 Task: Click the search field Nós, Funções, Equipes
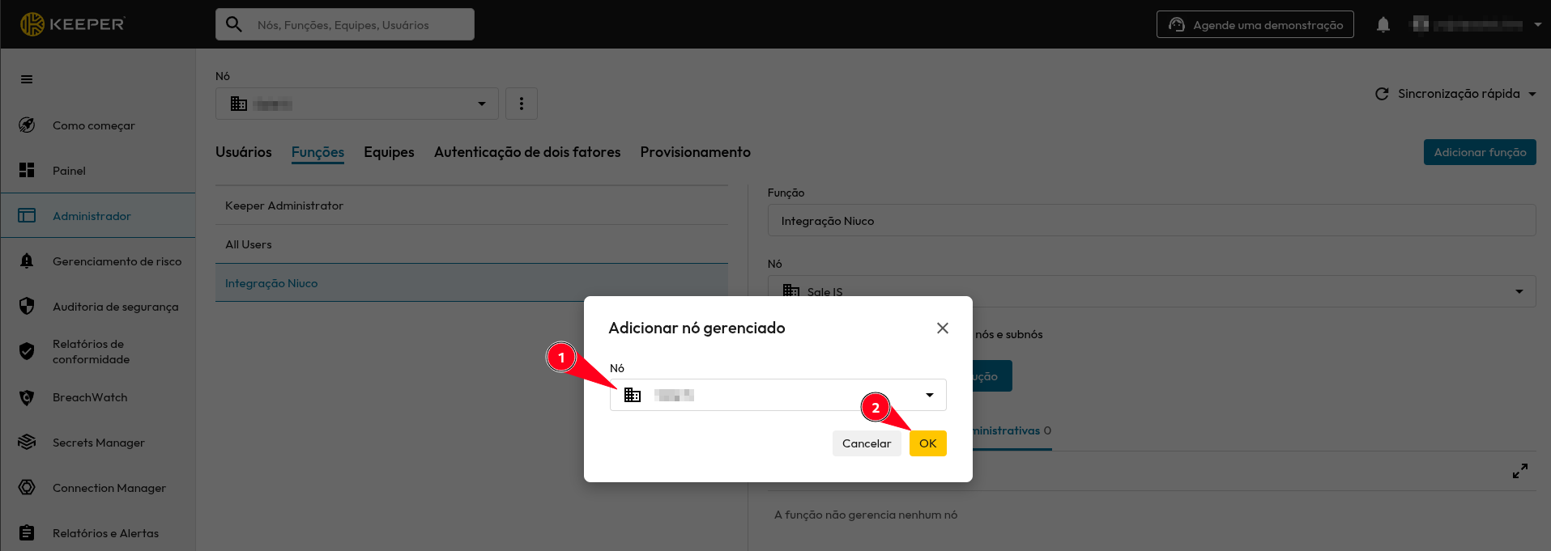pyautogui.click(x=345, y=24)
